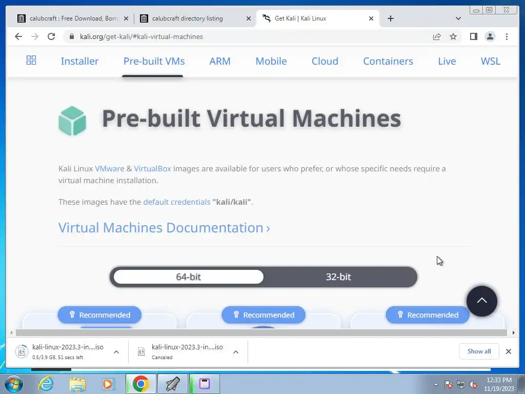This screenshot has width=525, height=394.
Task: Open the Containers section
Action: [388, 62]
